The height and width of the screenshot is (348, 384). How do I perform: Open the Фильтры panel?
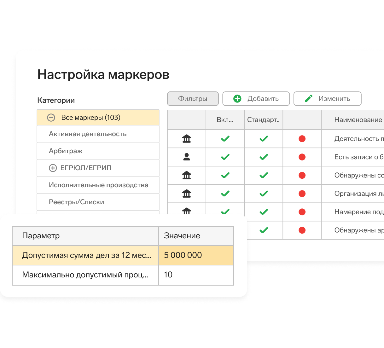tap(193, 99)
